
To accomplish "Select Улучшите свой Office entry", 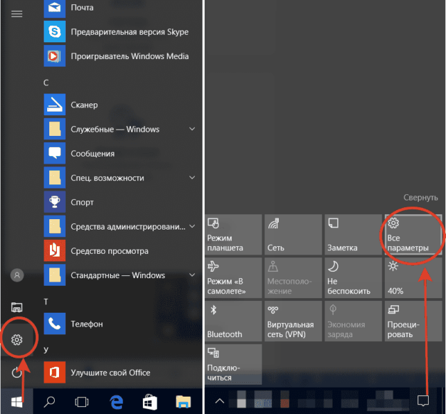I will pyautogui.click(x=119, y=372).
